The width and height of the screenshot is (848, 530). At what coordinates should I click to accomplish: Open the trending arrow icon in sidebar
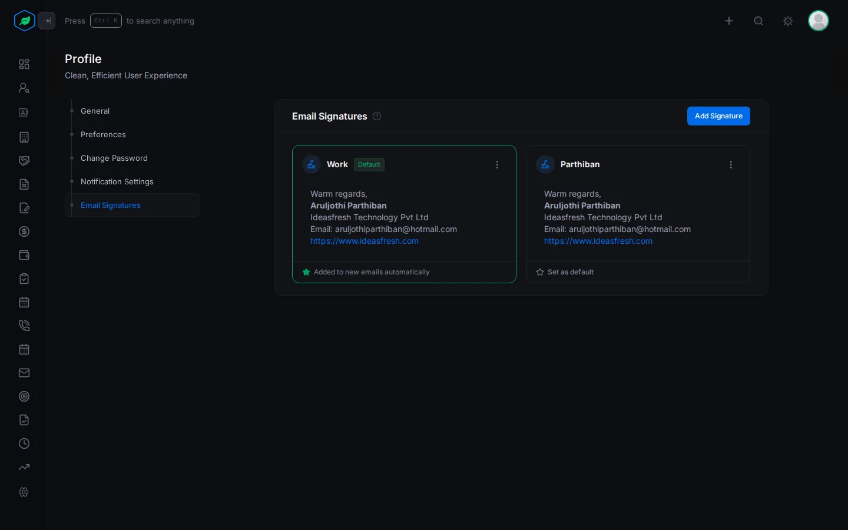click(x=24, y=467)
